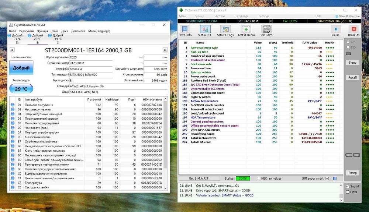Image resolution: width=369 pixels, height=212 pixels.
Task: Click the firmware version field CC25
Action: pyautogui.click(x=91, y=57)
